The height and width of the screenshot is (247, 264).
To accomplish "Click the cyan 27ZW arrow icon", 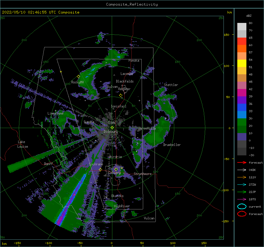I will coord(242,185).
